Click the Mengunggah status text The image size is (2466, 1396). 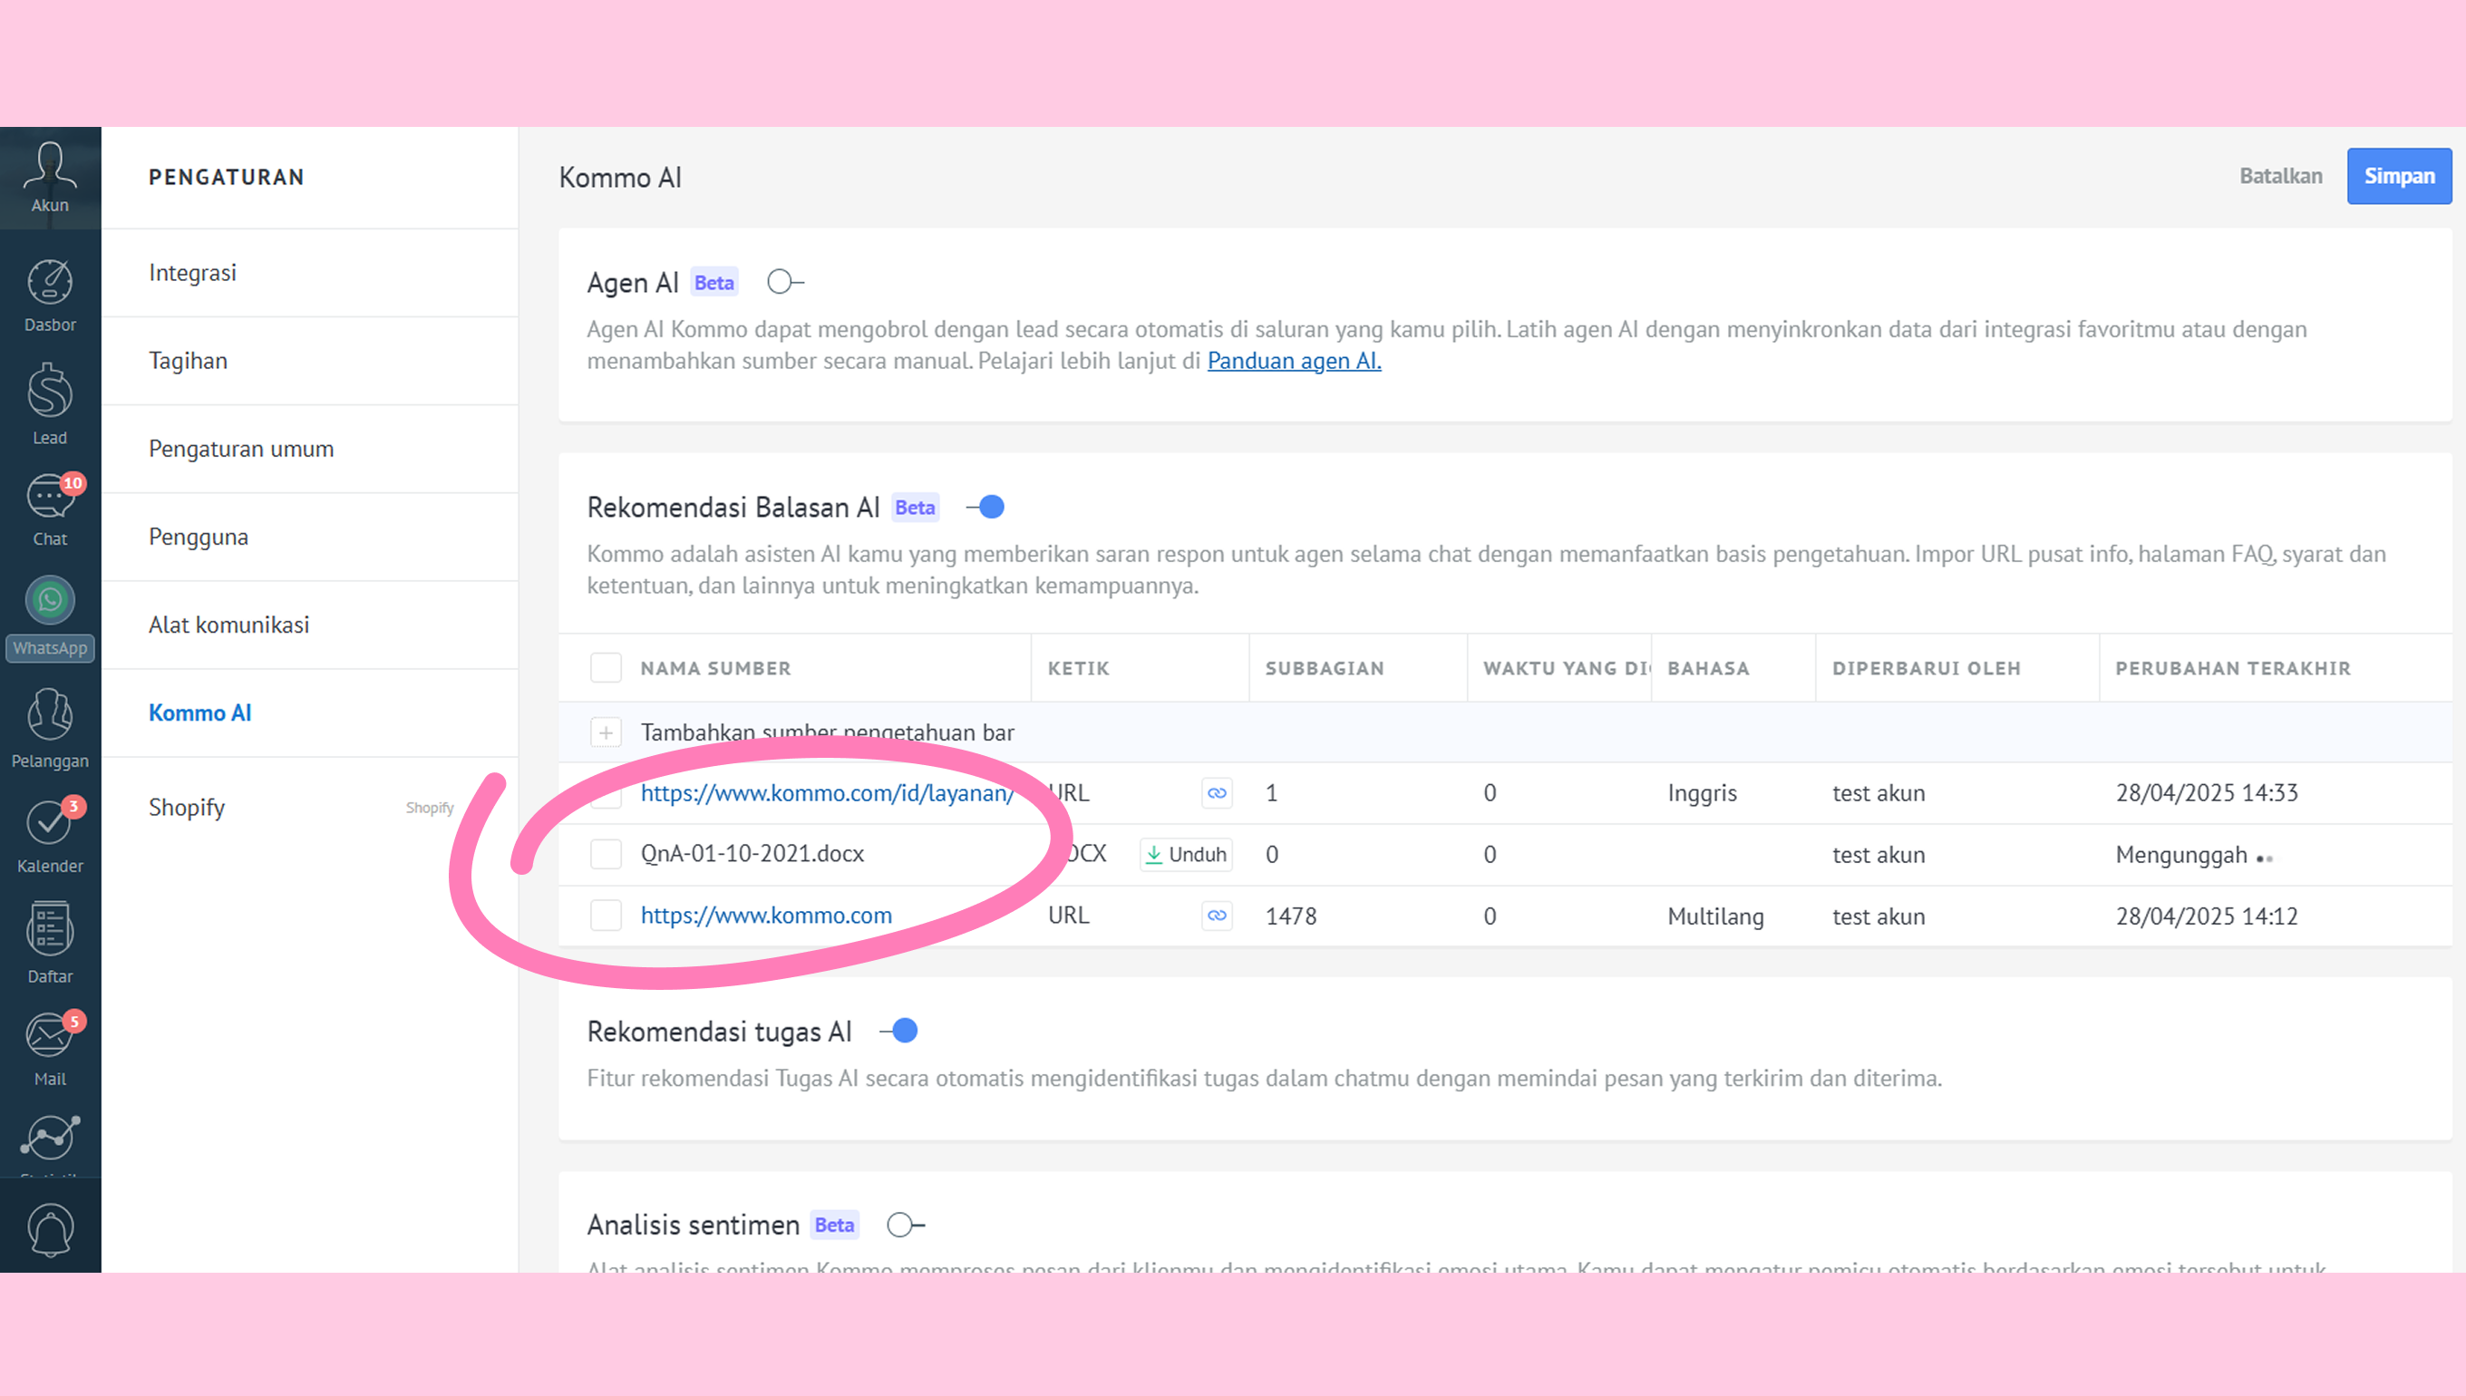[2181, 854]
